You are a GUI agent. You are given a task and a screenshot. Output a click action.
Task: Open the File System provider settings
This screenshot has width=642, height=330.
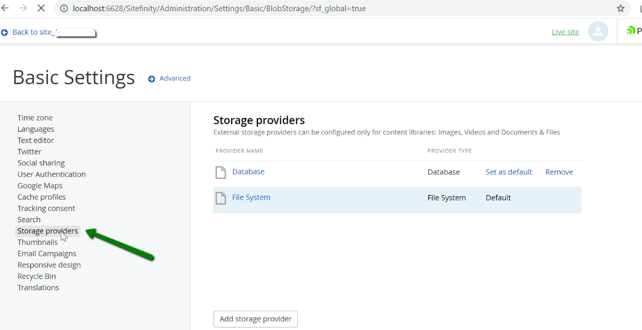click(x=251, y=197)
